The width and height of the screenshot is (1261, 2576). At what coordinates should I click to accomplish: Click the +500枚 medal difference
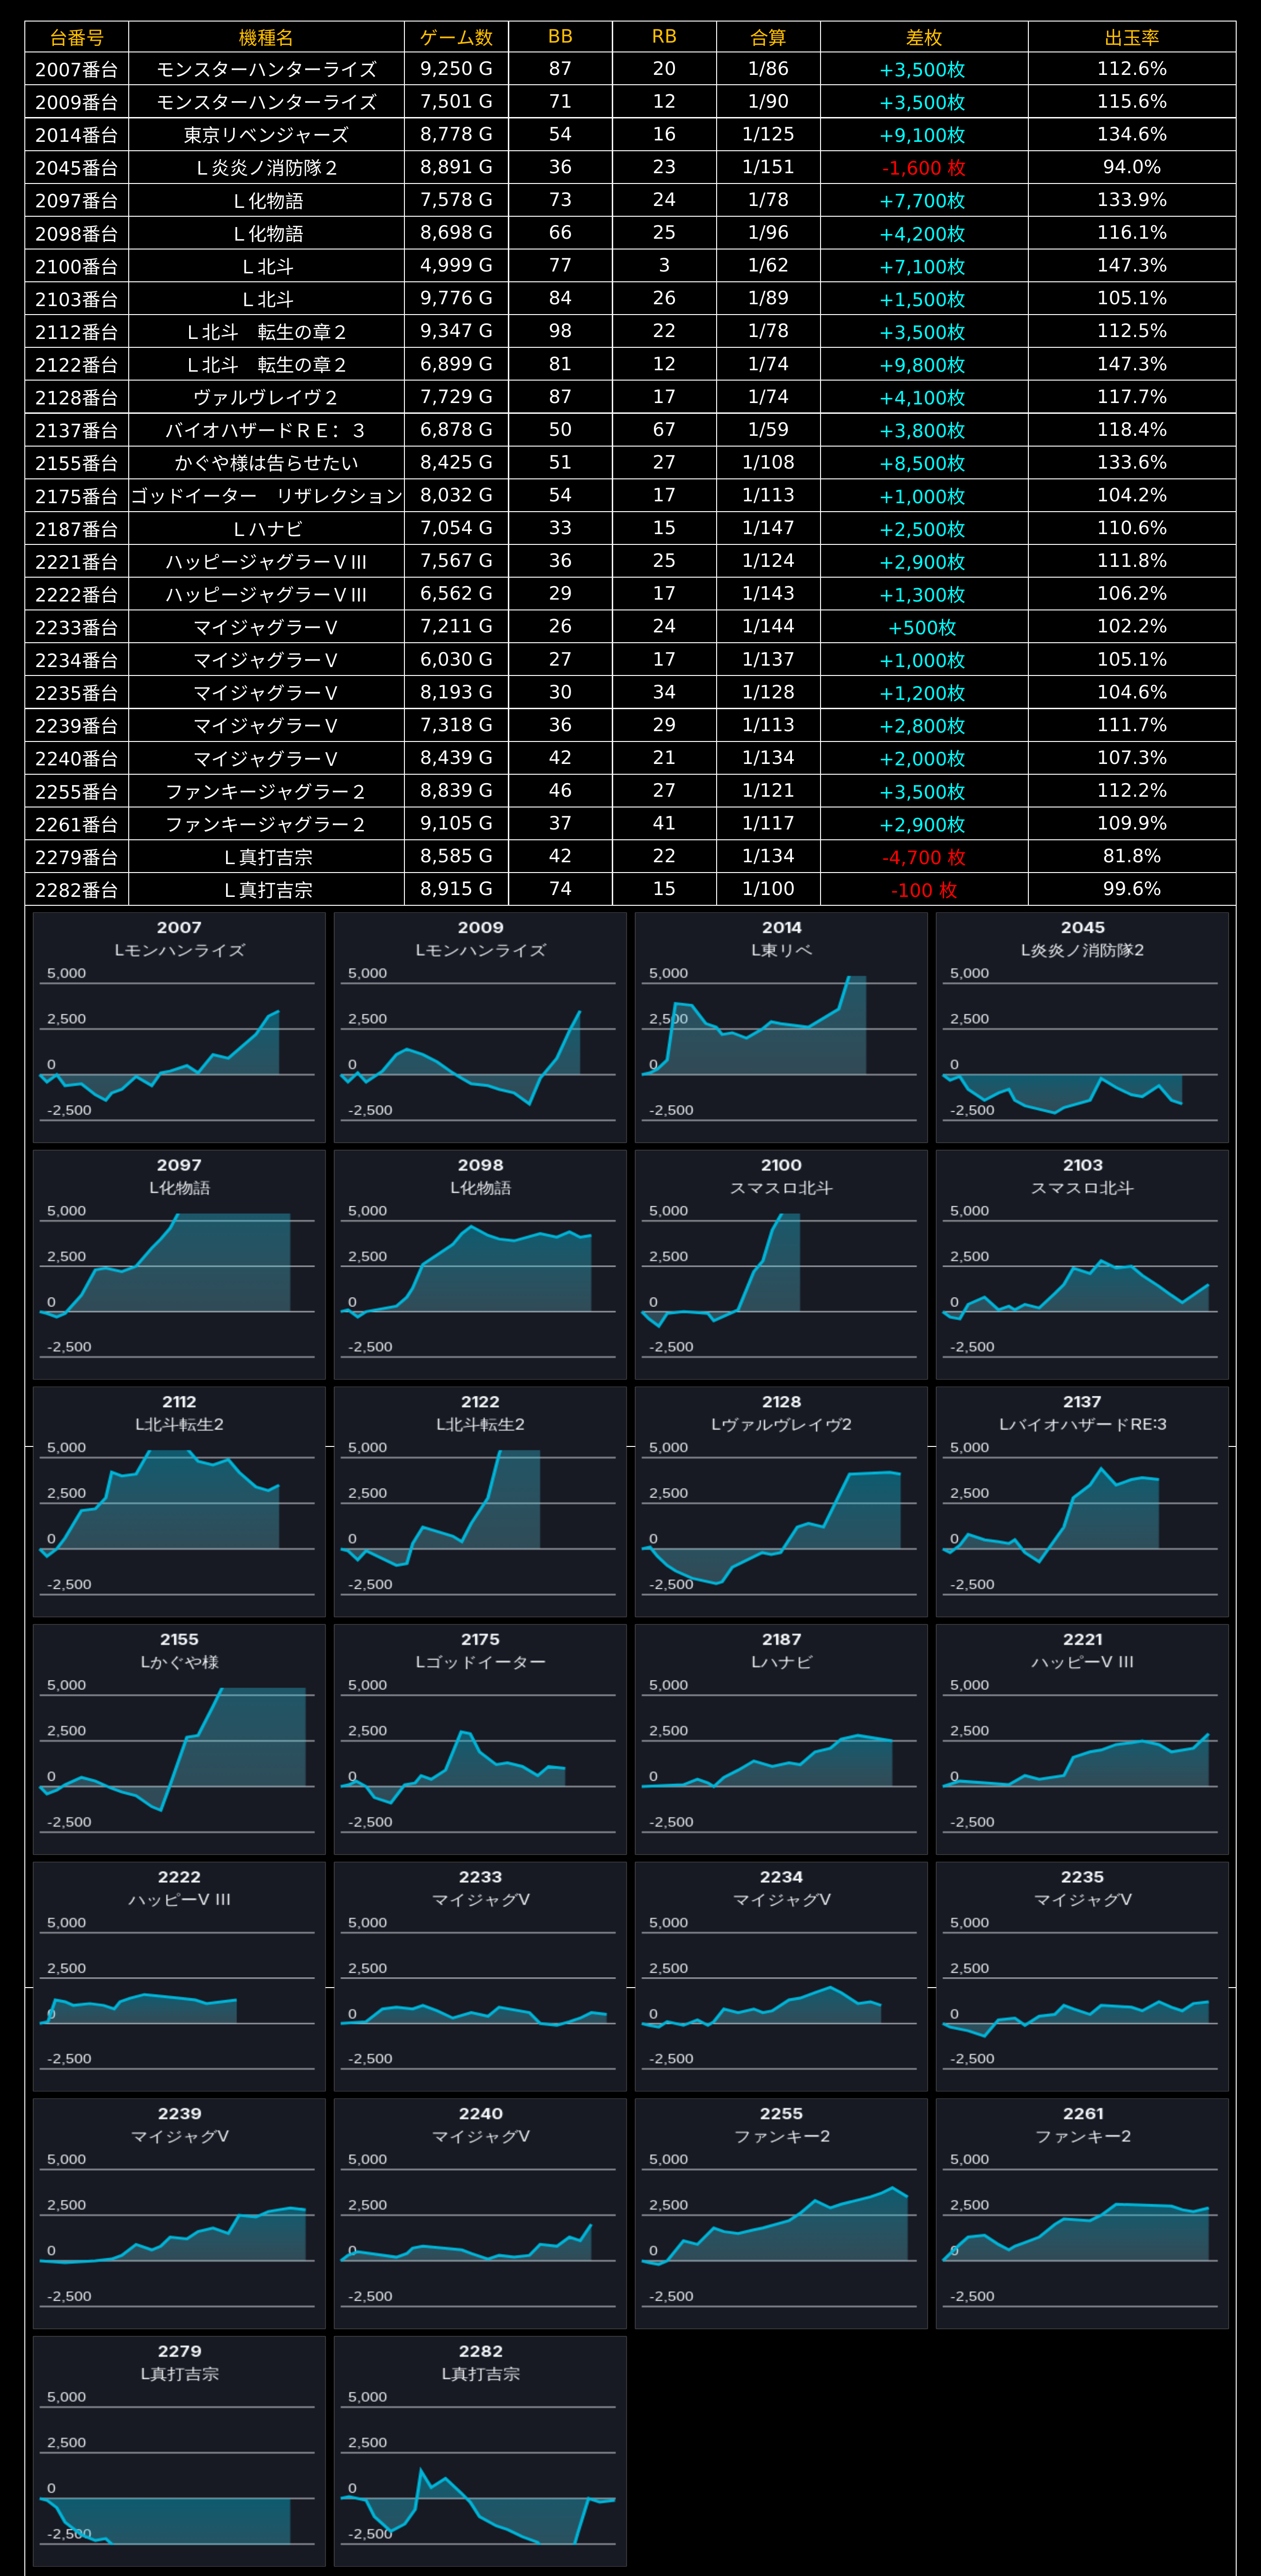pyautogui.click(x=923, y=627)
